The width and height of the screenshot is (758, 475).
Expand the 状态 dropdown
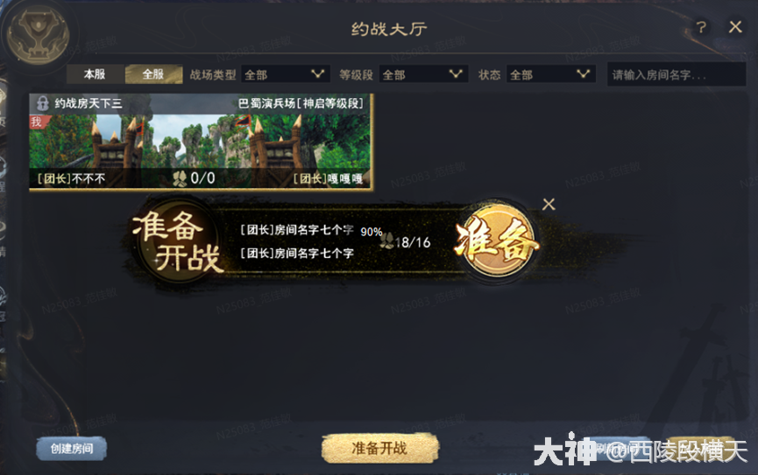(x=551, y=74)
